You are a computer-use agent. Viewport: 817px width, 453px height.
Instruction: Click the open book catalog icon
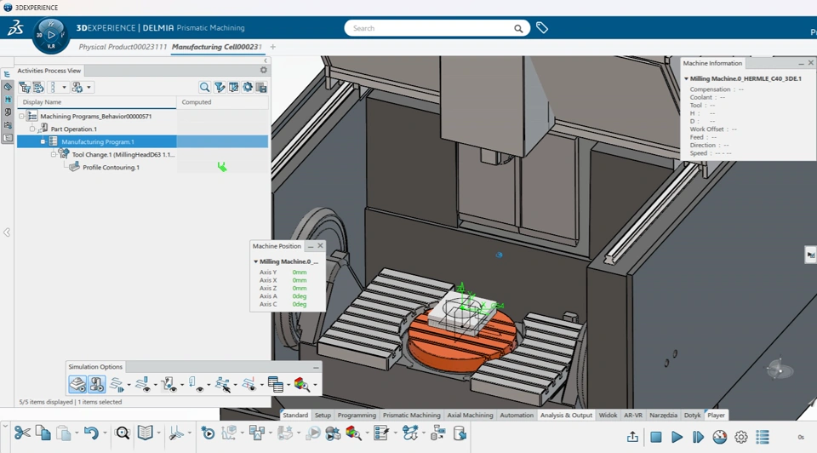pyautogui.click(x=146, y=433)
